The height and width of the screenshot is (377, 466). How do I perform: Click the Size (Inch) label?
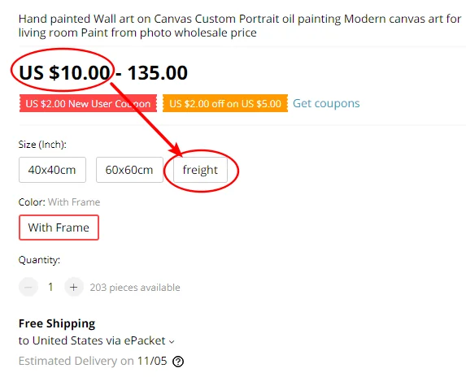(x=42, y=145)
